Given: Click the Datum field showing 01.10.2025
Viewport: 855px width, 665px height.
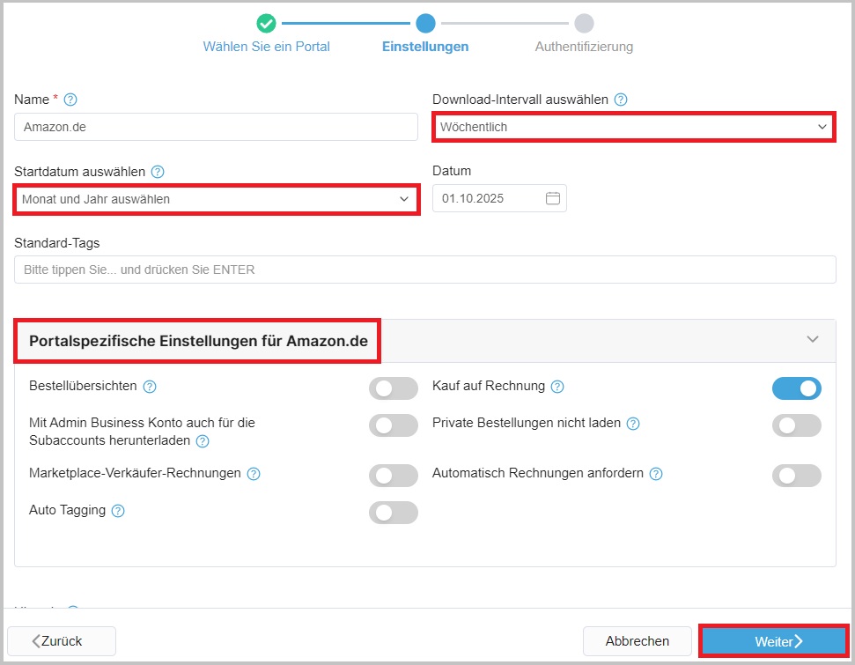Looking at the screenshot, I should 499,198.
